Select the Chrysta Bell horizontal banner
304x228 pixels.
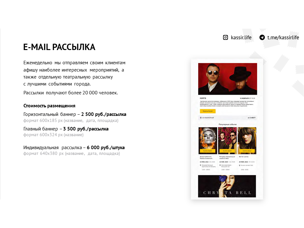227,186
